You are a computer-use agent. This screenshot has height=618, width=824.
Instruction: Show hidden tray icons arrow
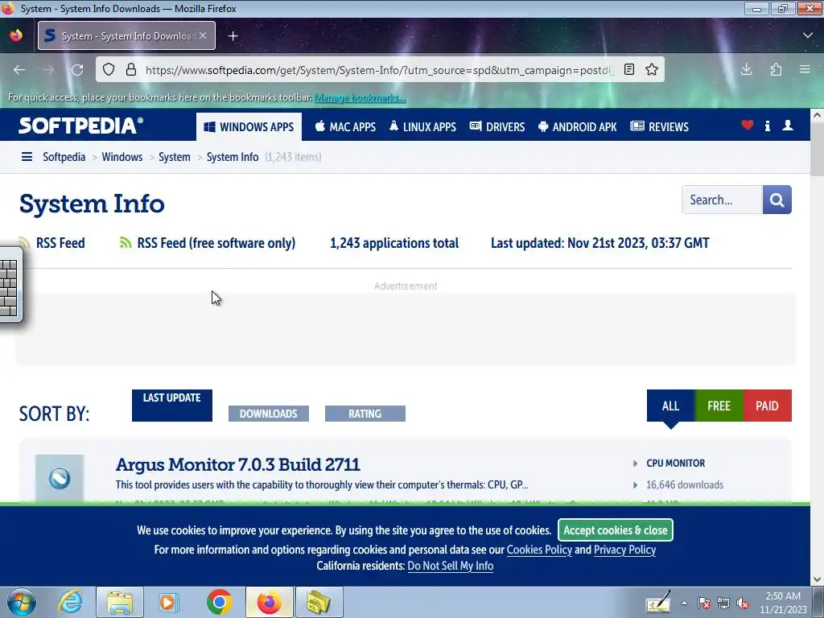pyautogui.click(x=684, y=604)
